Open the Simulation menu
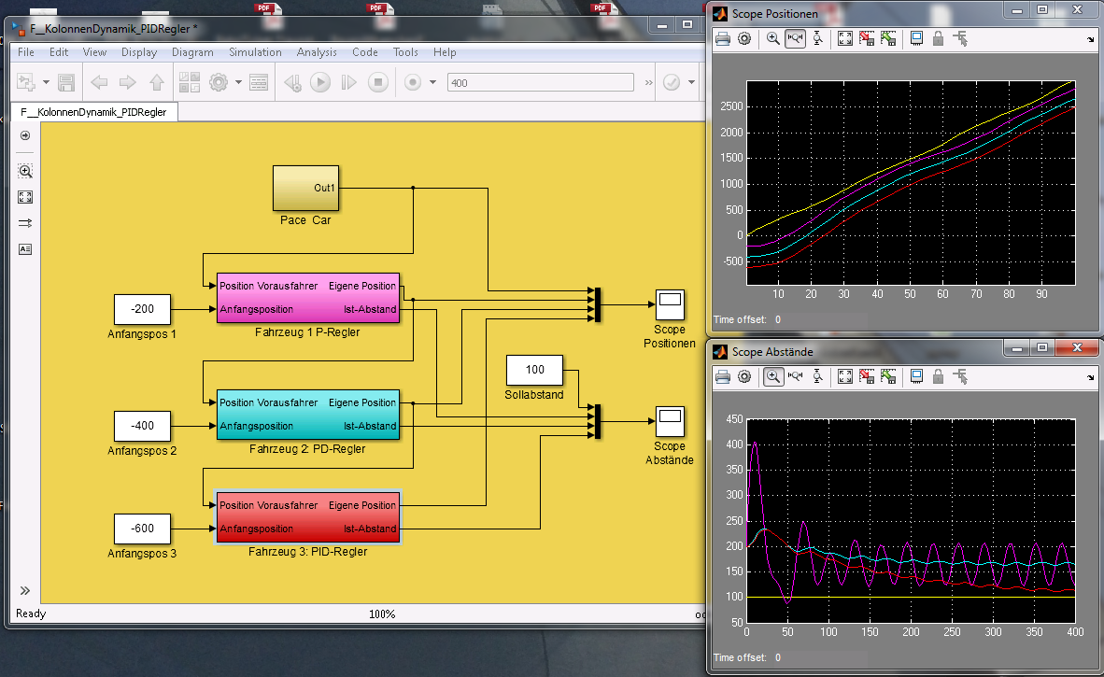This screenshot has width=1104, height=677. point(255,52)
